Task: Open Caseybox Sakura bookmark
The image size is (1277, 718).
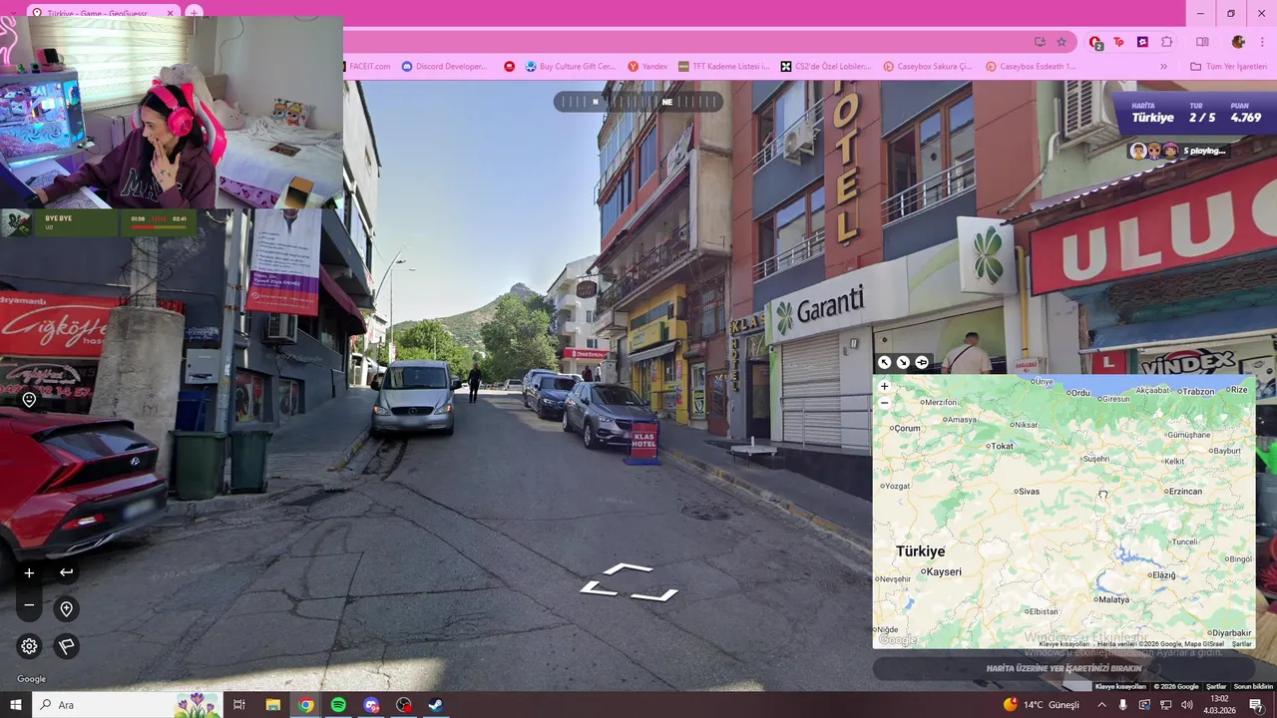Action: [x=928, y=67]
